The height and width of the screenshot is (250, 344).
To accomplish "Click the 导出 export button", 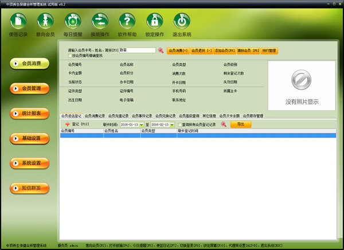I will [241, 124].
